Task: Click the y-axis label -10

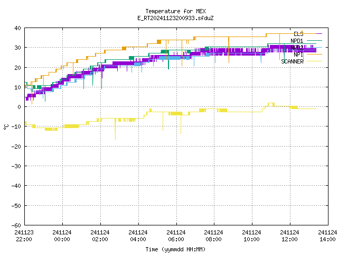Action: [x=16, y=126]
